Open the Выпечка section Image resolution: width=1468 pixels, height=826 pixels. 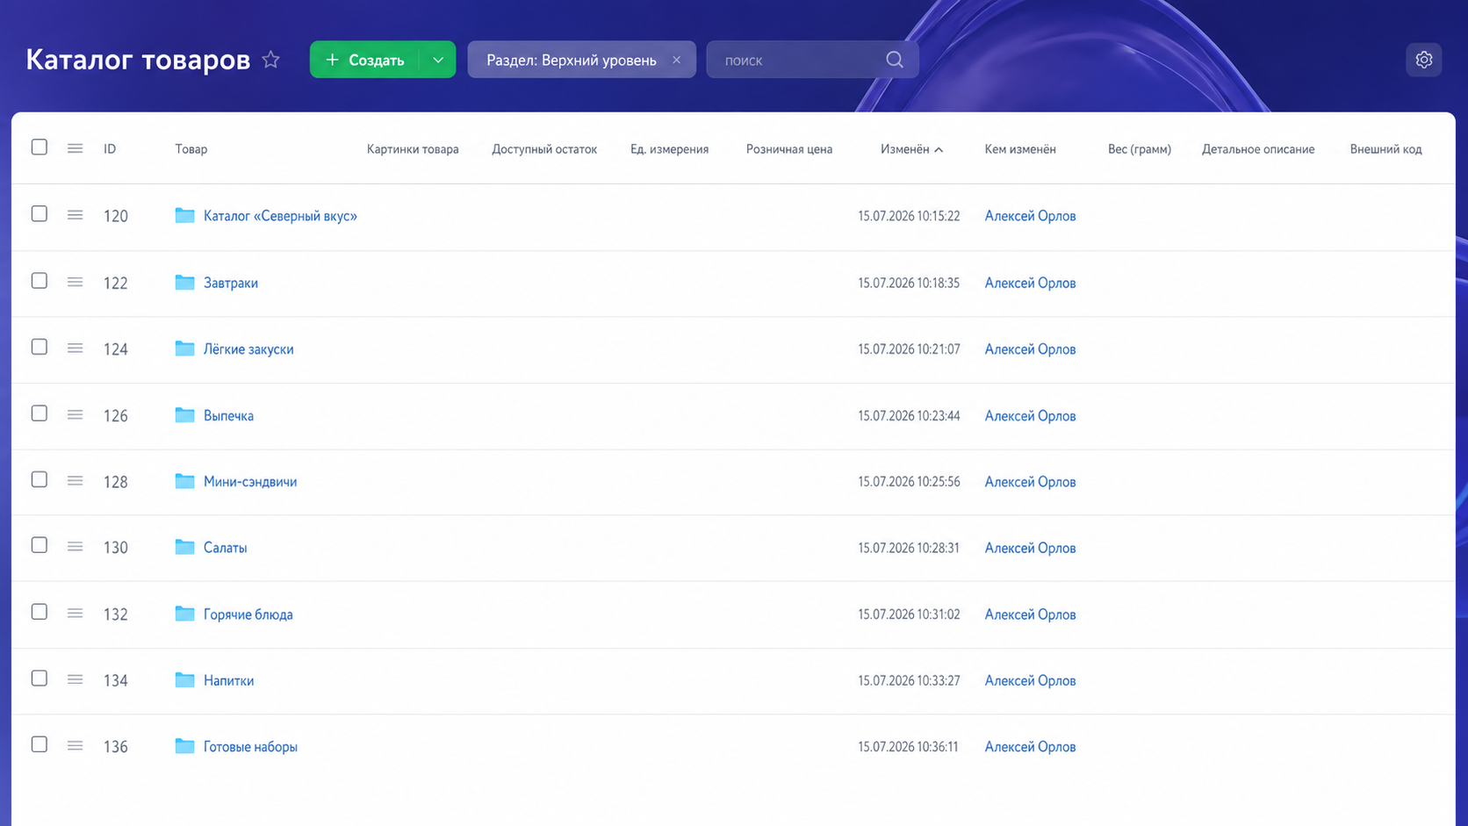coord(228,415)
